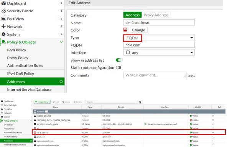Click the favorite star on the large Addresses item

coord(61,82)
